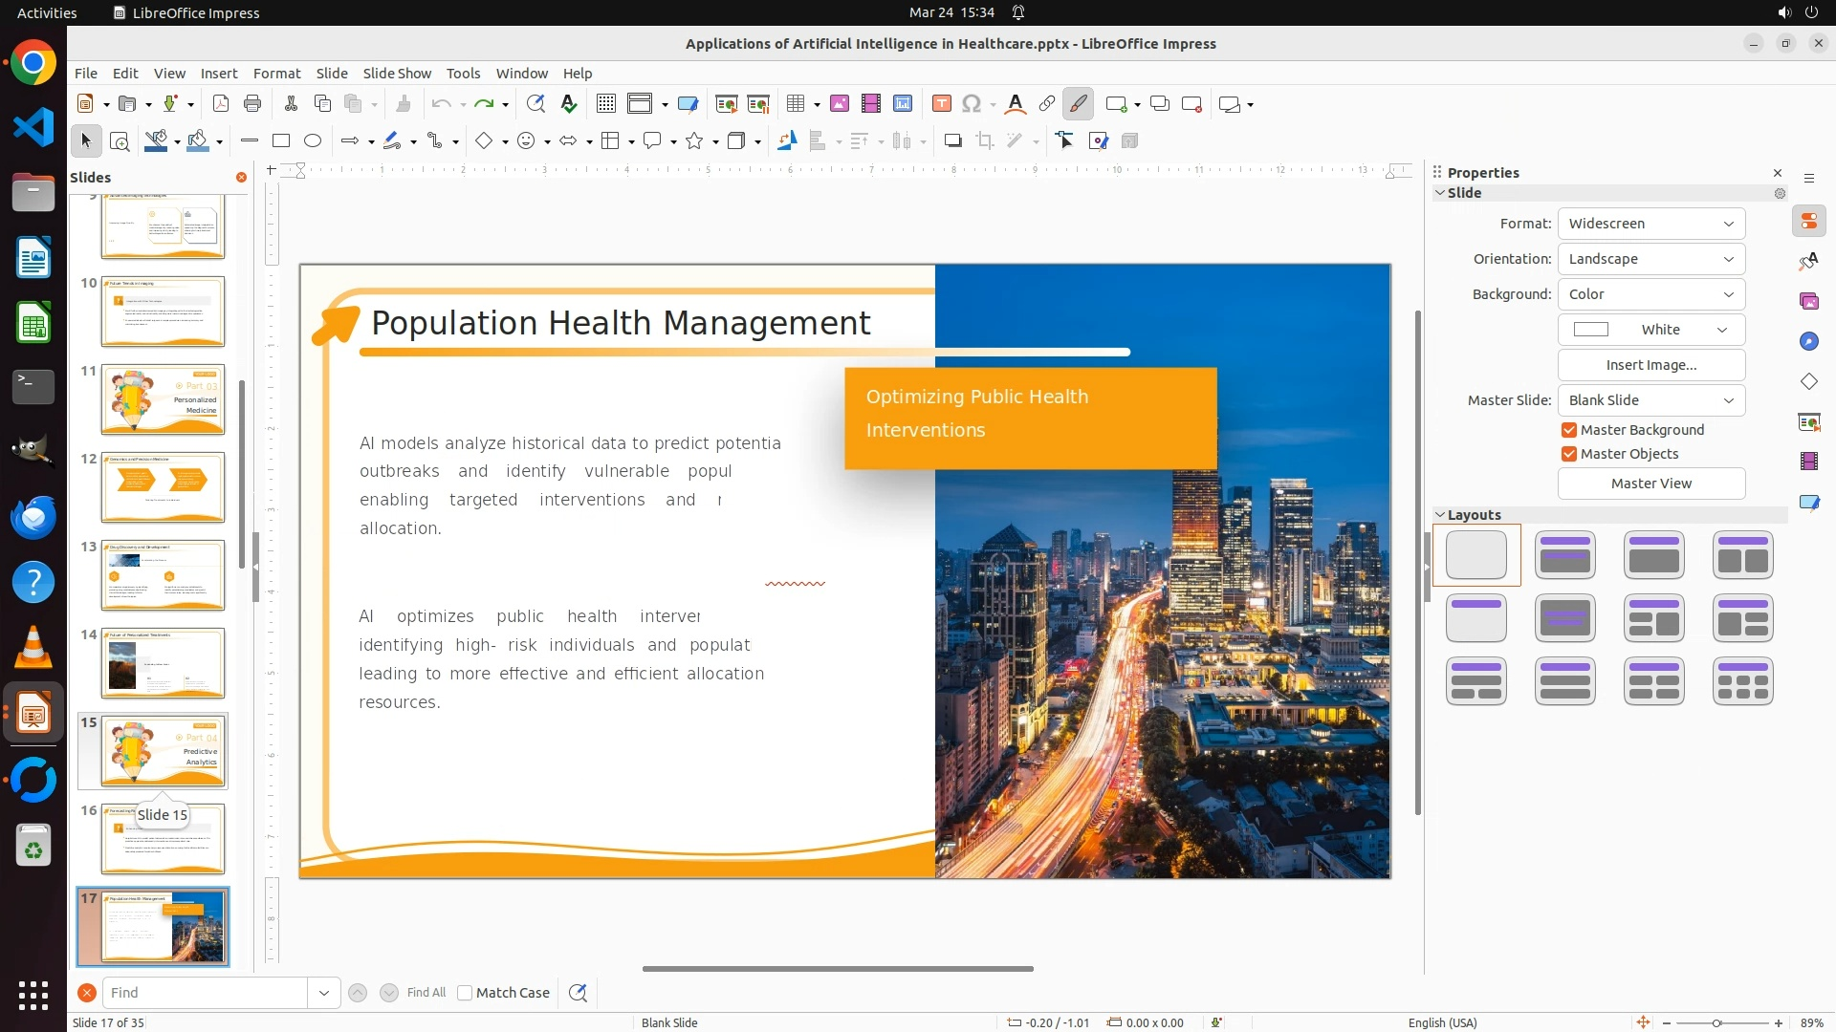Enable the Match Case checkbox
The image size is (1836, 1032).
[465, 993]
